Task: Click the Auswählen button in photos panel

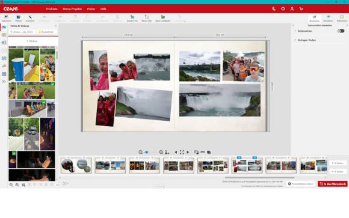Action: point(46,32)
